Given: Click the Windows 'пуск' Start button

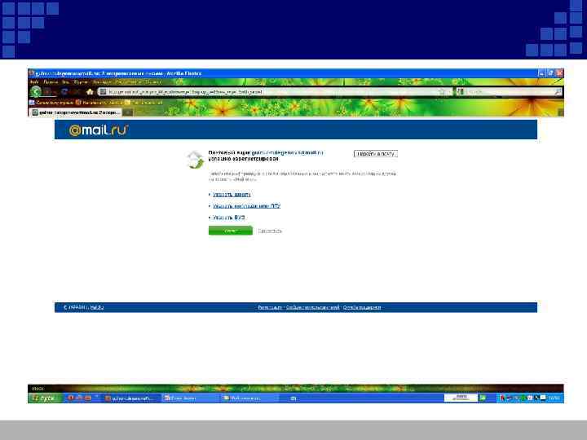Looking at the screenshot, I should tap(44, 398).
